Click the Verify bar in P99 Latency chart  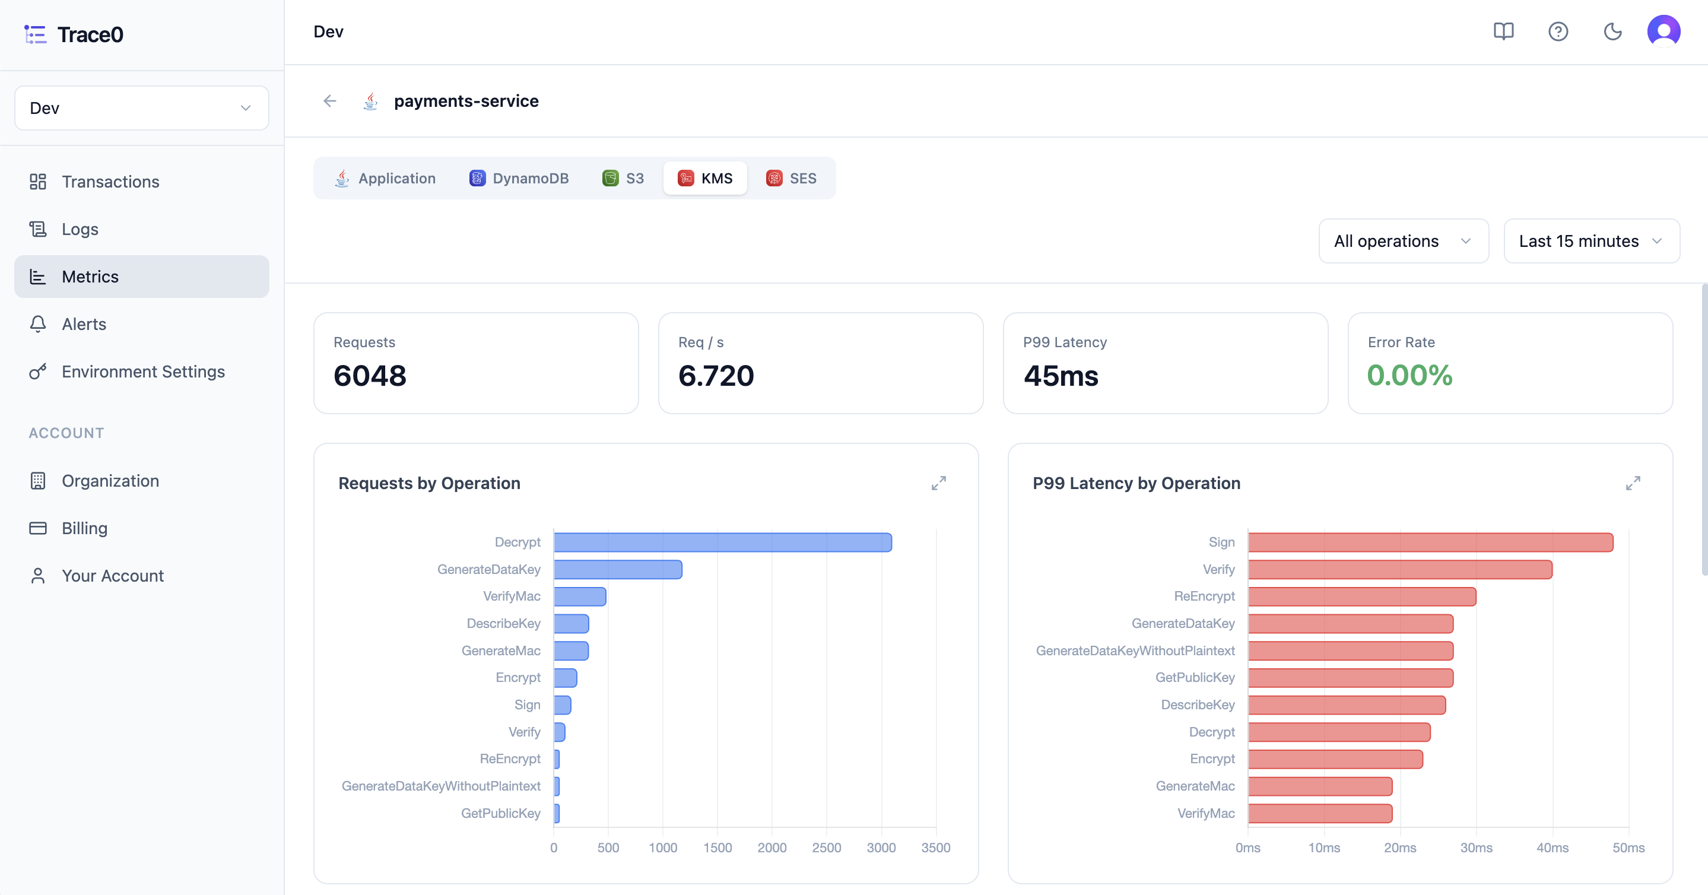click(1399, 570)
